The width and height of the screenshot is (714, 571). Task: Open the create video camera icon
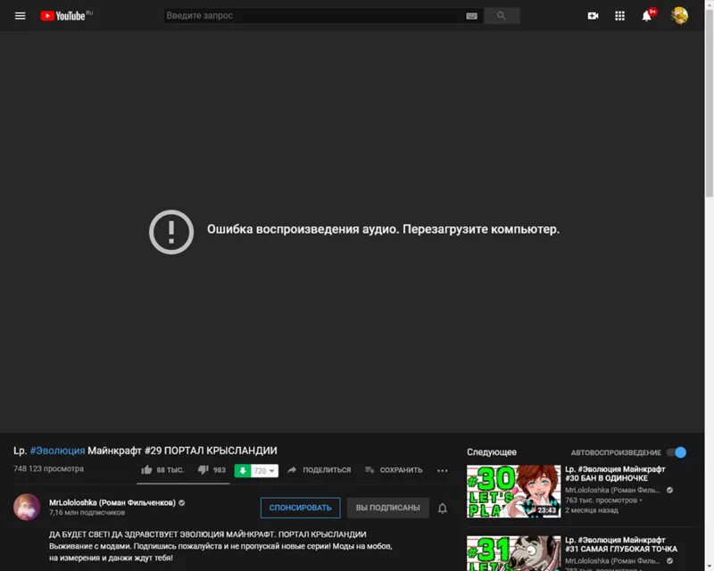pos(593,16)
